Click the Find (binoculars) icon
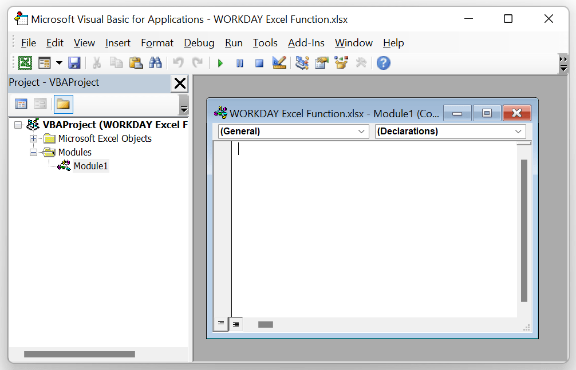576x370 pixels. (155, 63)
